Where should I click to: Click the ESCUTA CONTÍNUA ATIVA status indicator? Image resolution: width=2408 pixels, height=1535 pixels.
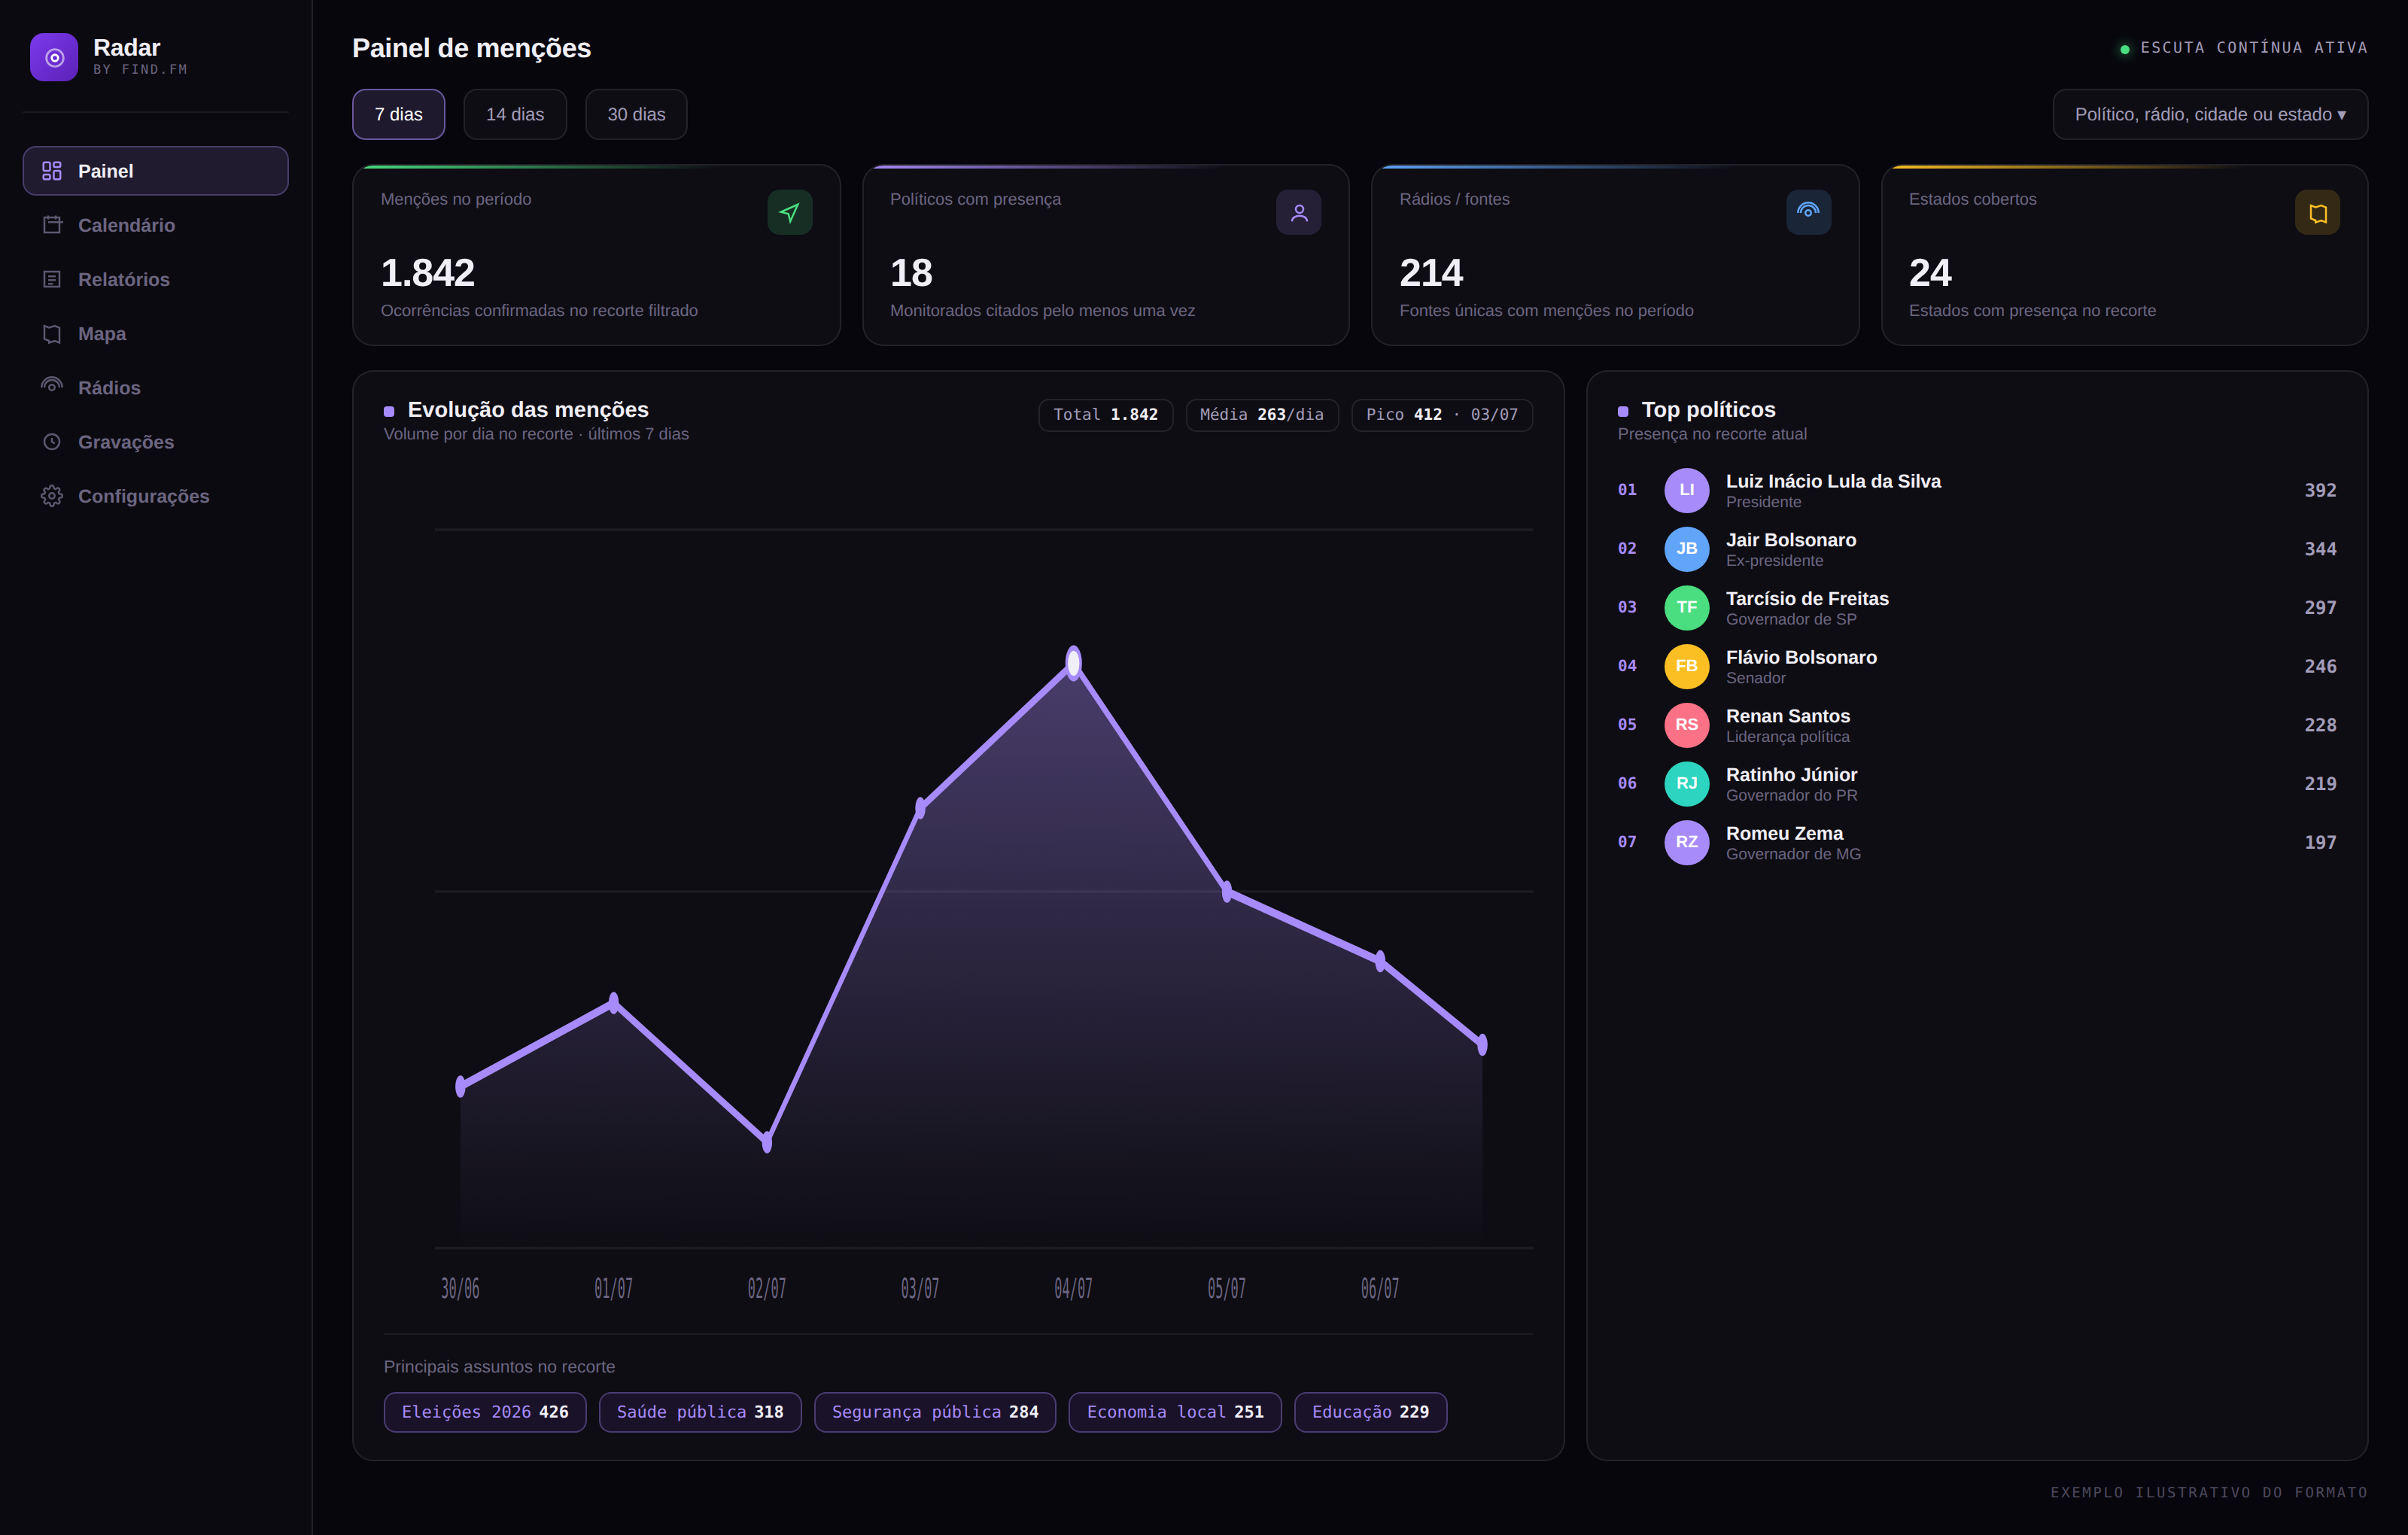pos(2243,48)
